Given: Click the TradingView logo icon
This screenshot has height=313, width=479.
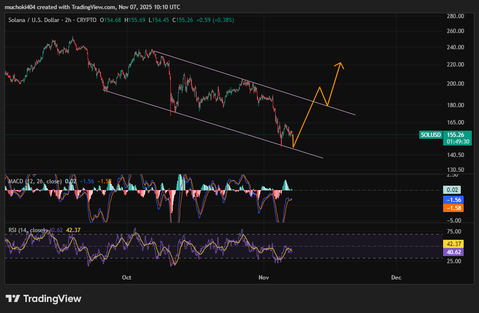Looking at the screenshot, I should tap(13, 299).
